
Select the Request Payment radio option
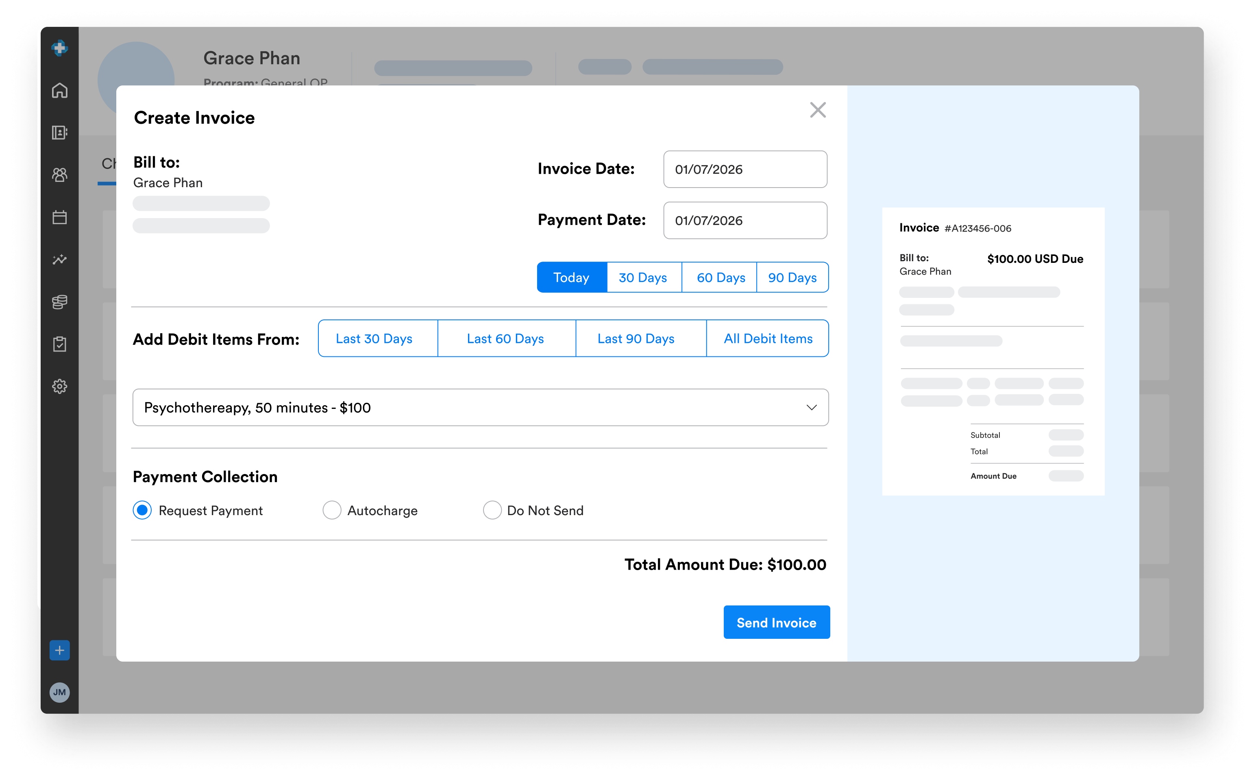(x=142, y=510)
